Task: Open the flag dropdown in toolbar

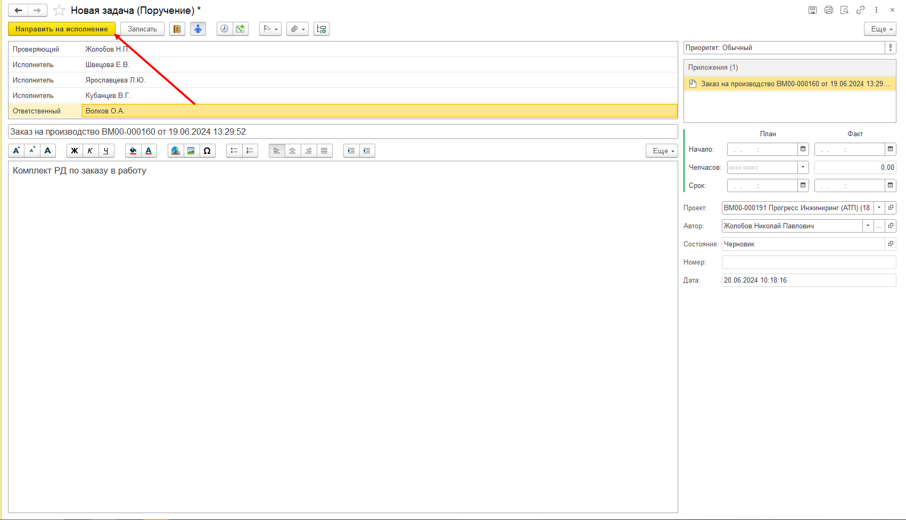Action: tap(270, 29)
